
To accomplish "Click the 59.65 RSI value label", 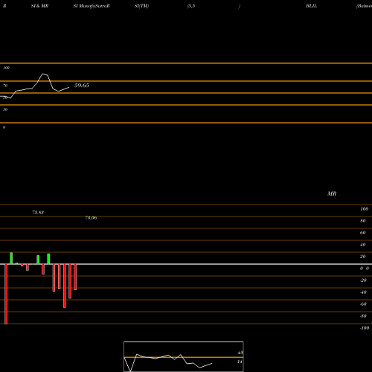I will point(82,86).
